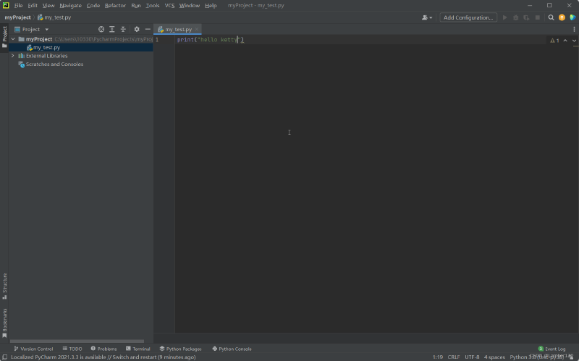Open the Window menu
The image size is (579, 361).
[190, 6]
